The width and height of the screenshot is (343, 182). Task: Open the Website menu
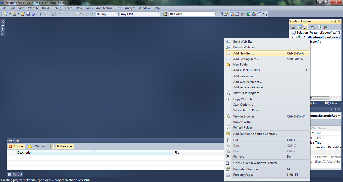pos(33,8)
